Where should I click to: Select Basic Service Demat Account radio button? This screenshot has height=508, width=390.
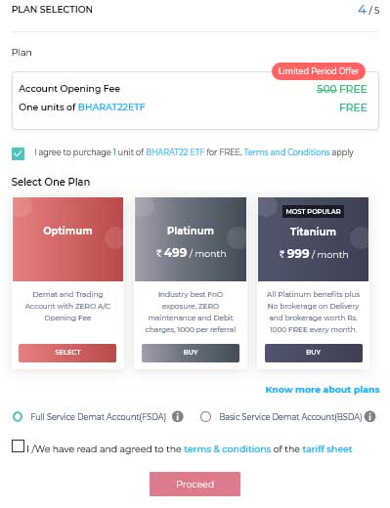pos(205,416)
